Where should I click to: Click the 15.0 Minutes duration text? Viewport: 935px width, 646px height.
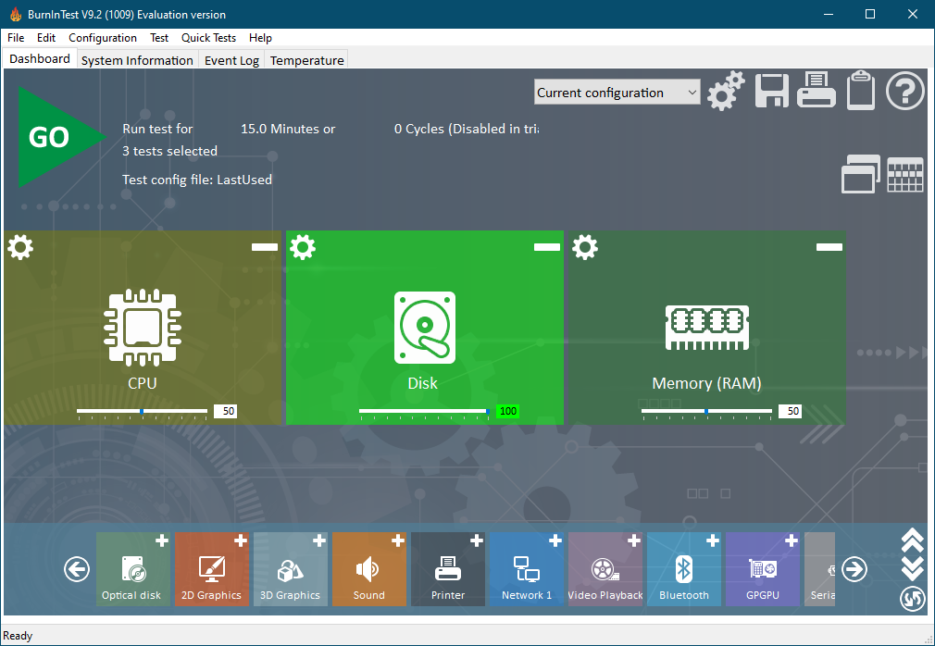coord(288,129)
